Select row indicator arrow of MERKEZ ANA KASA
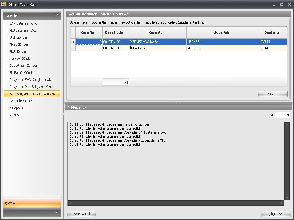This screenshot has width=294, height=220. pyautogui.click(x=73, y=42)
